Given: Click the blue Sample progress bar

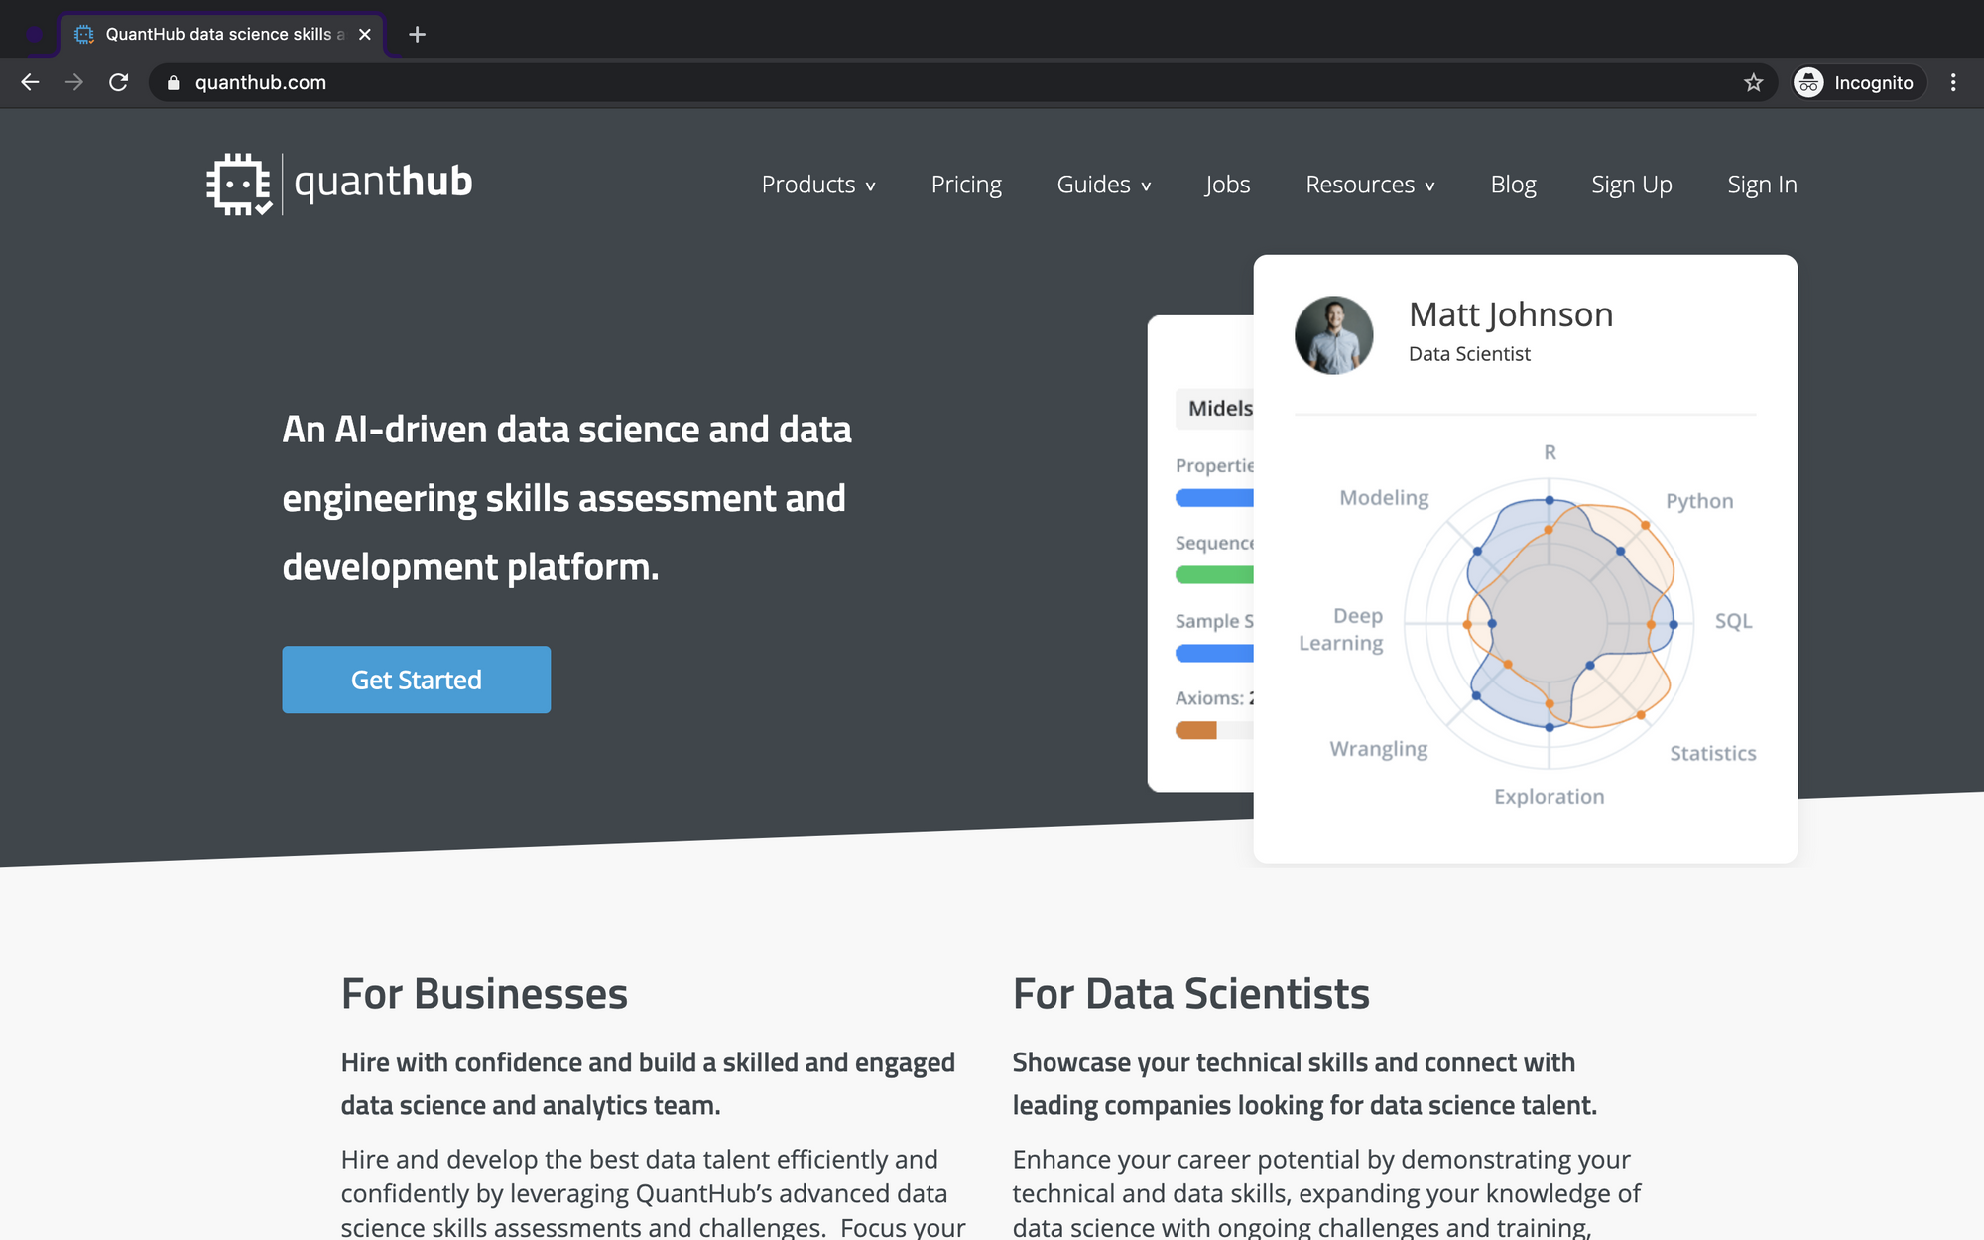Looking at the screenshot, I should 1214,653.
